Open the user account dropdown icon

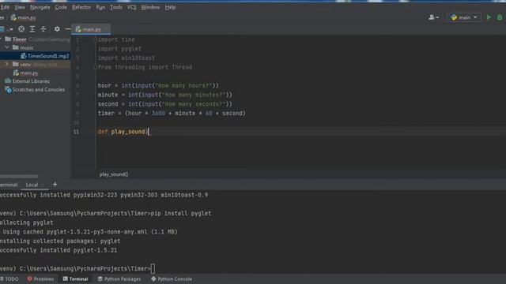click(433, 17)
